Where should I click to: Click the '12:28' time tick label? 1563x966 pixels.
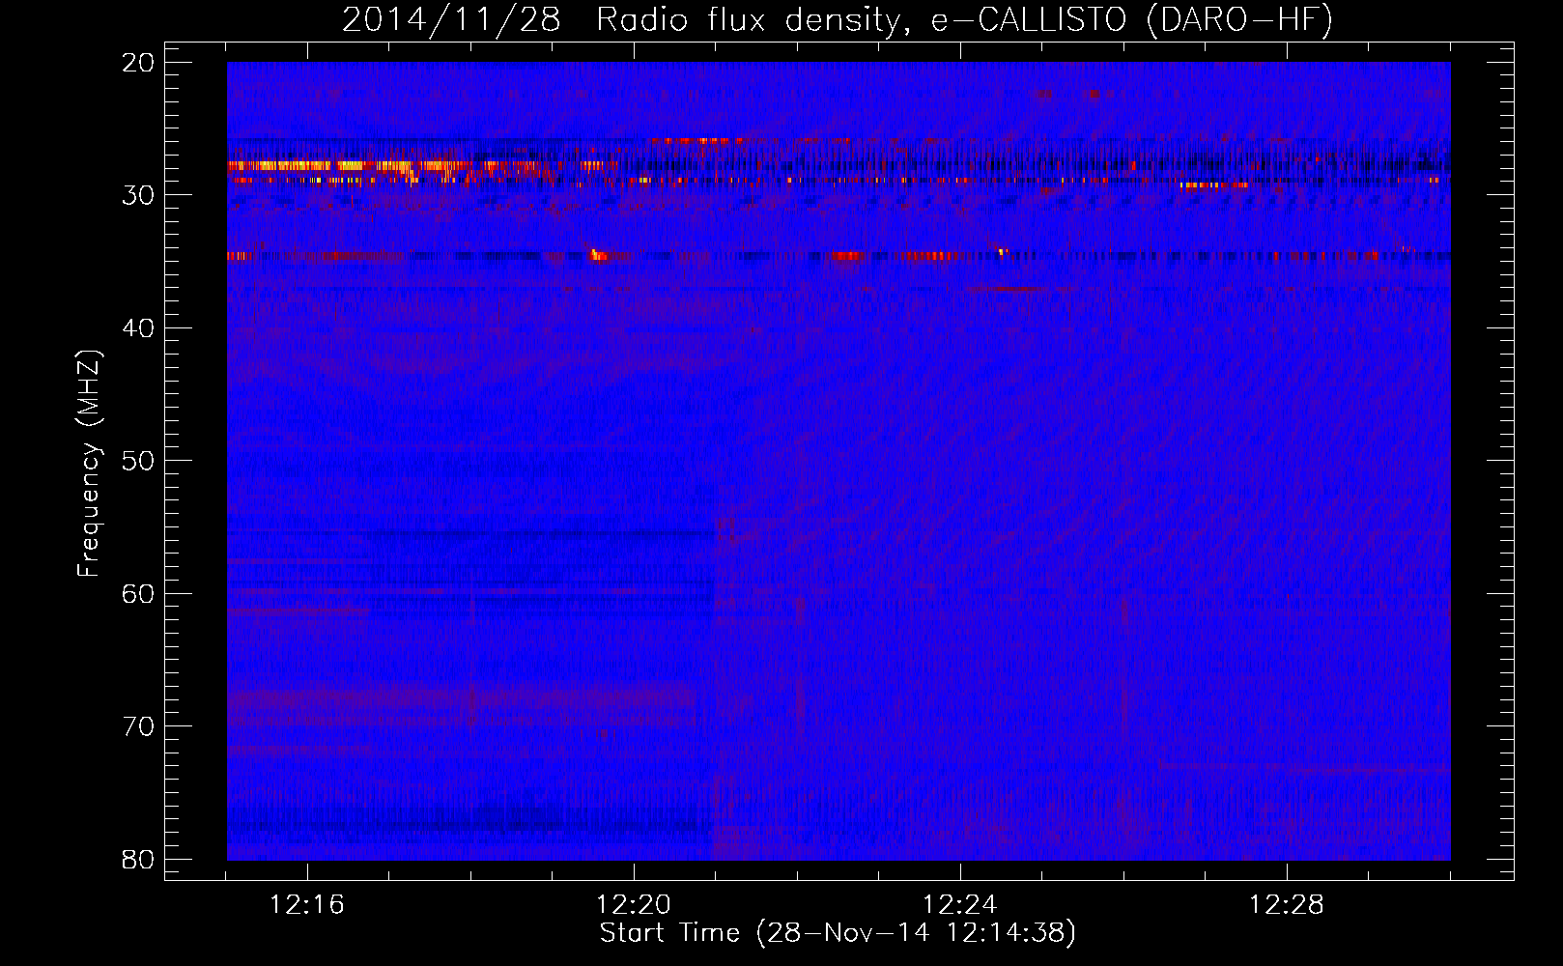(1287, 905)
